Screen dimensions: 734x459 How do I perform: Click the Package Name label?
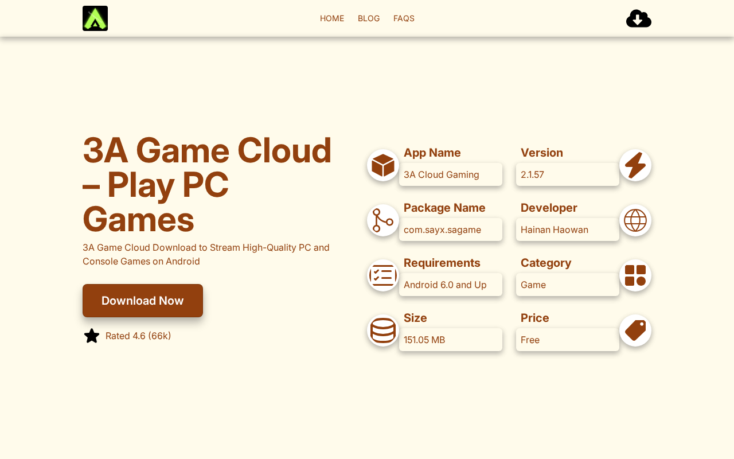444,208
